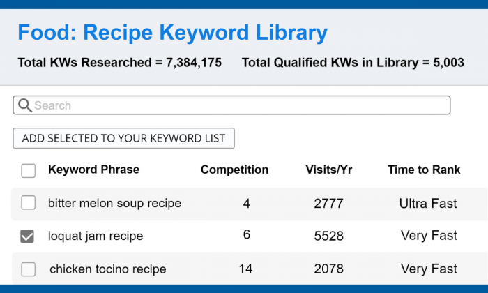Screen dimensions: 488x293
Task: Toggle the select-all checkbox in header
Action: (29, 171)
